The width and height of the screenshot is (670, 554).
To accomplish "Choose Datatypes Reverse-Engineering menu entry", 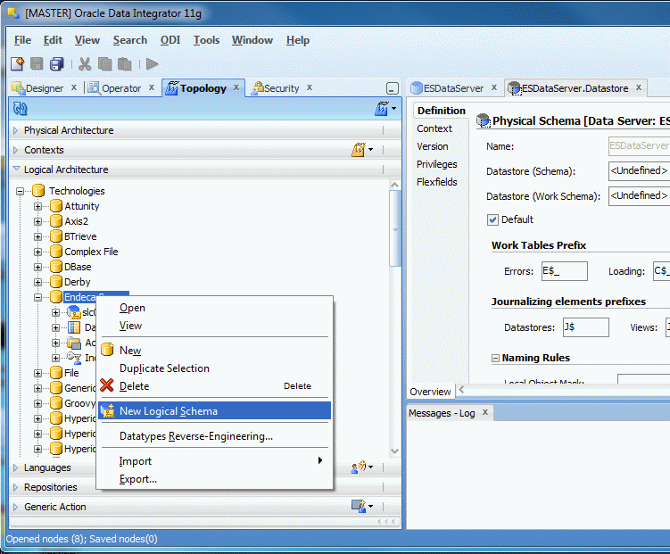I will (214, 436).
